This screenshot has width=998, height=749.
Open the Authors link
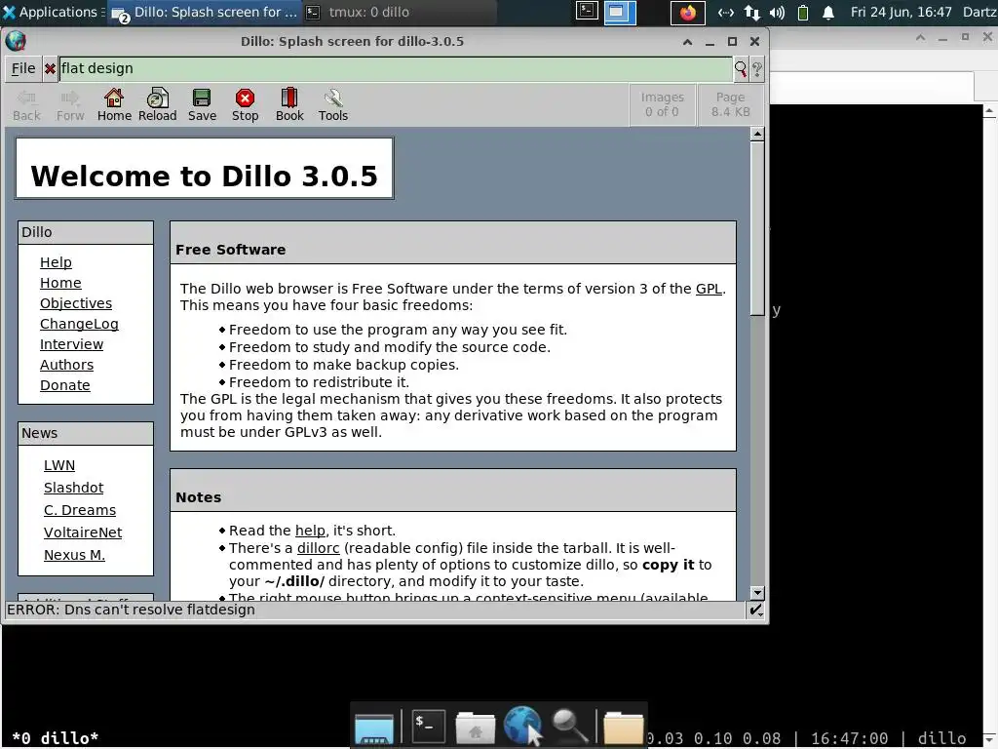pos(67,365)
